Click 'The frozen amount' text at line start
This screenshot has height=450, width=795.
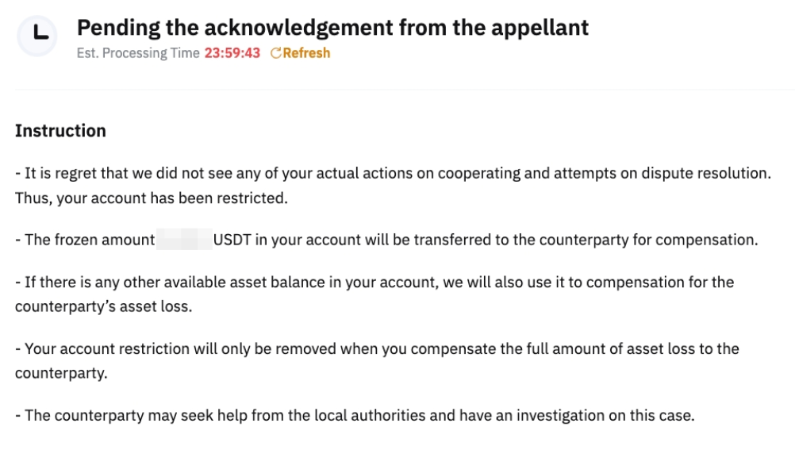coord(87,240)
